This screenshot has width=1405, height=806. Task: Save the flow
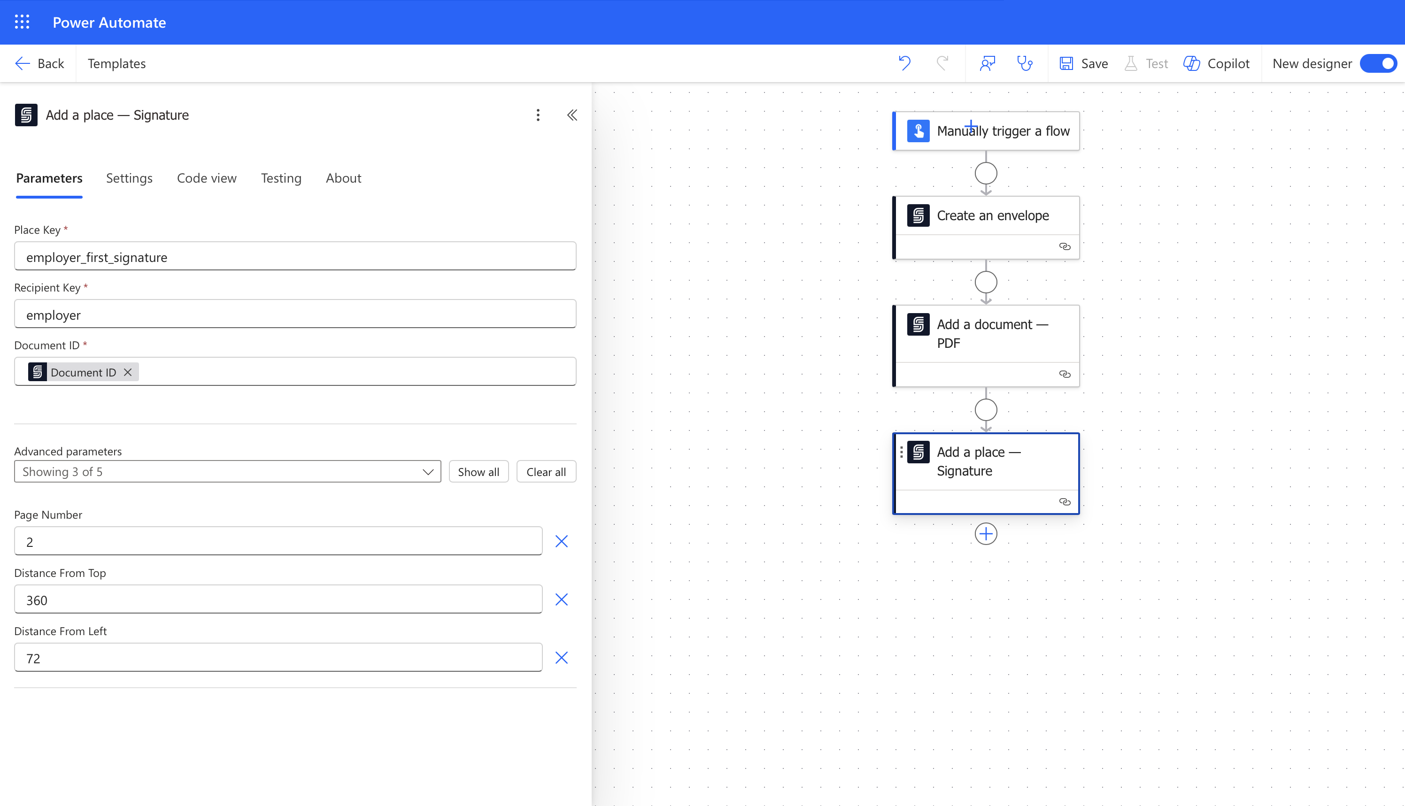(x=1083, y=64)
